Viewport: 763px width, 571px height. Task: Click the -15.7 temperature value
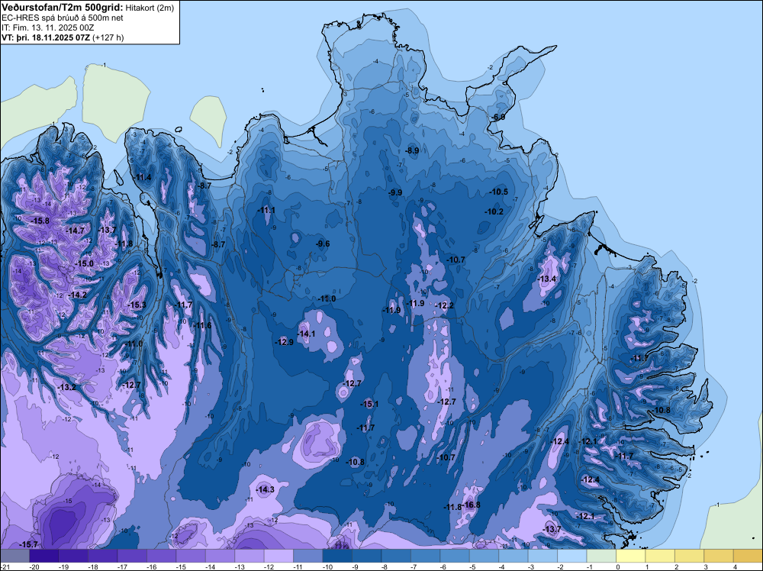pos(28,544)
